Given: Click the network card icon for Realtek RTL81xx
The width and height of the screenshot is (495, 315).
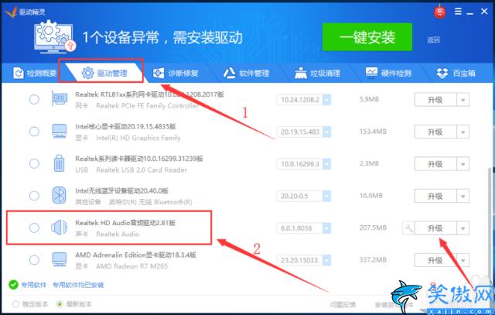Looking at the screenshot, I should click(x=59, y=99).
